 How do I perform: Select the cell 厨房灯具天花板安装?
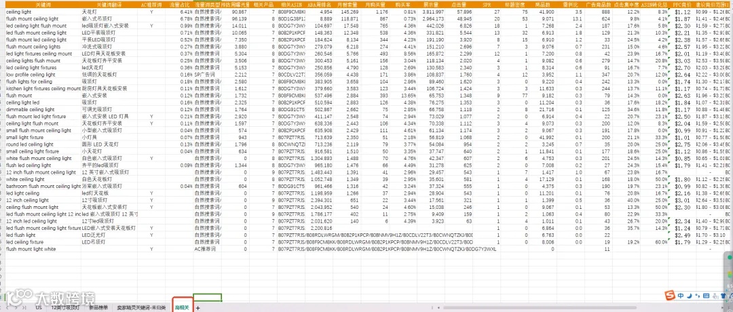110,88
